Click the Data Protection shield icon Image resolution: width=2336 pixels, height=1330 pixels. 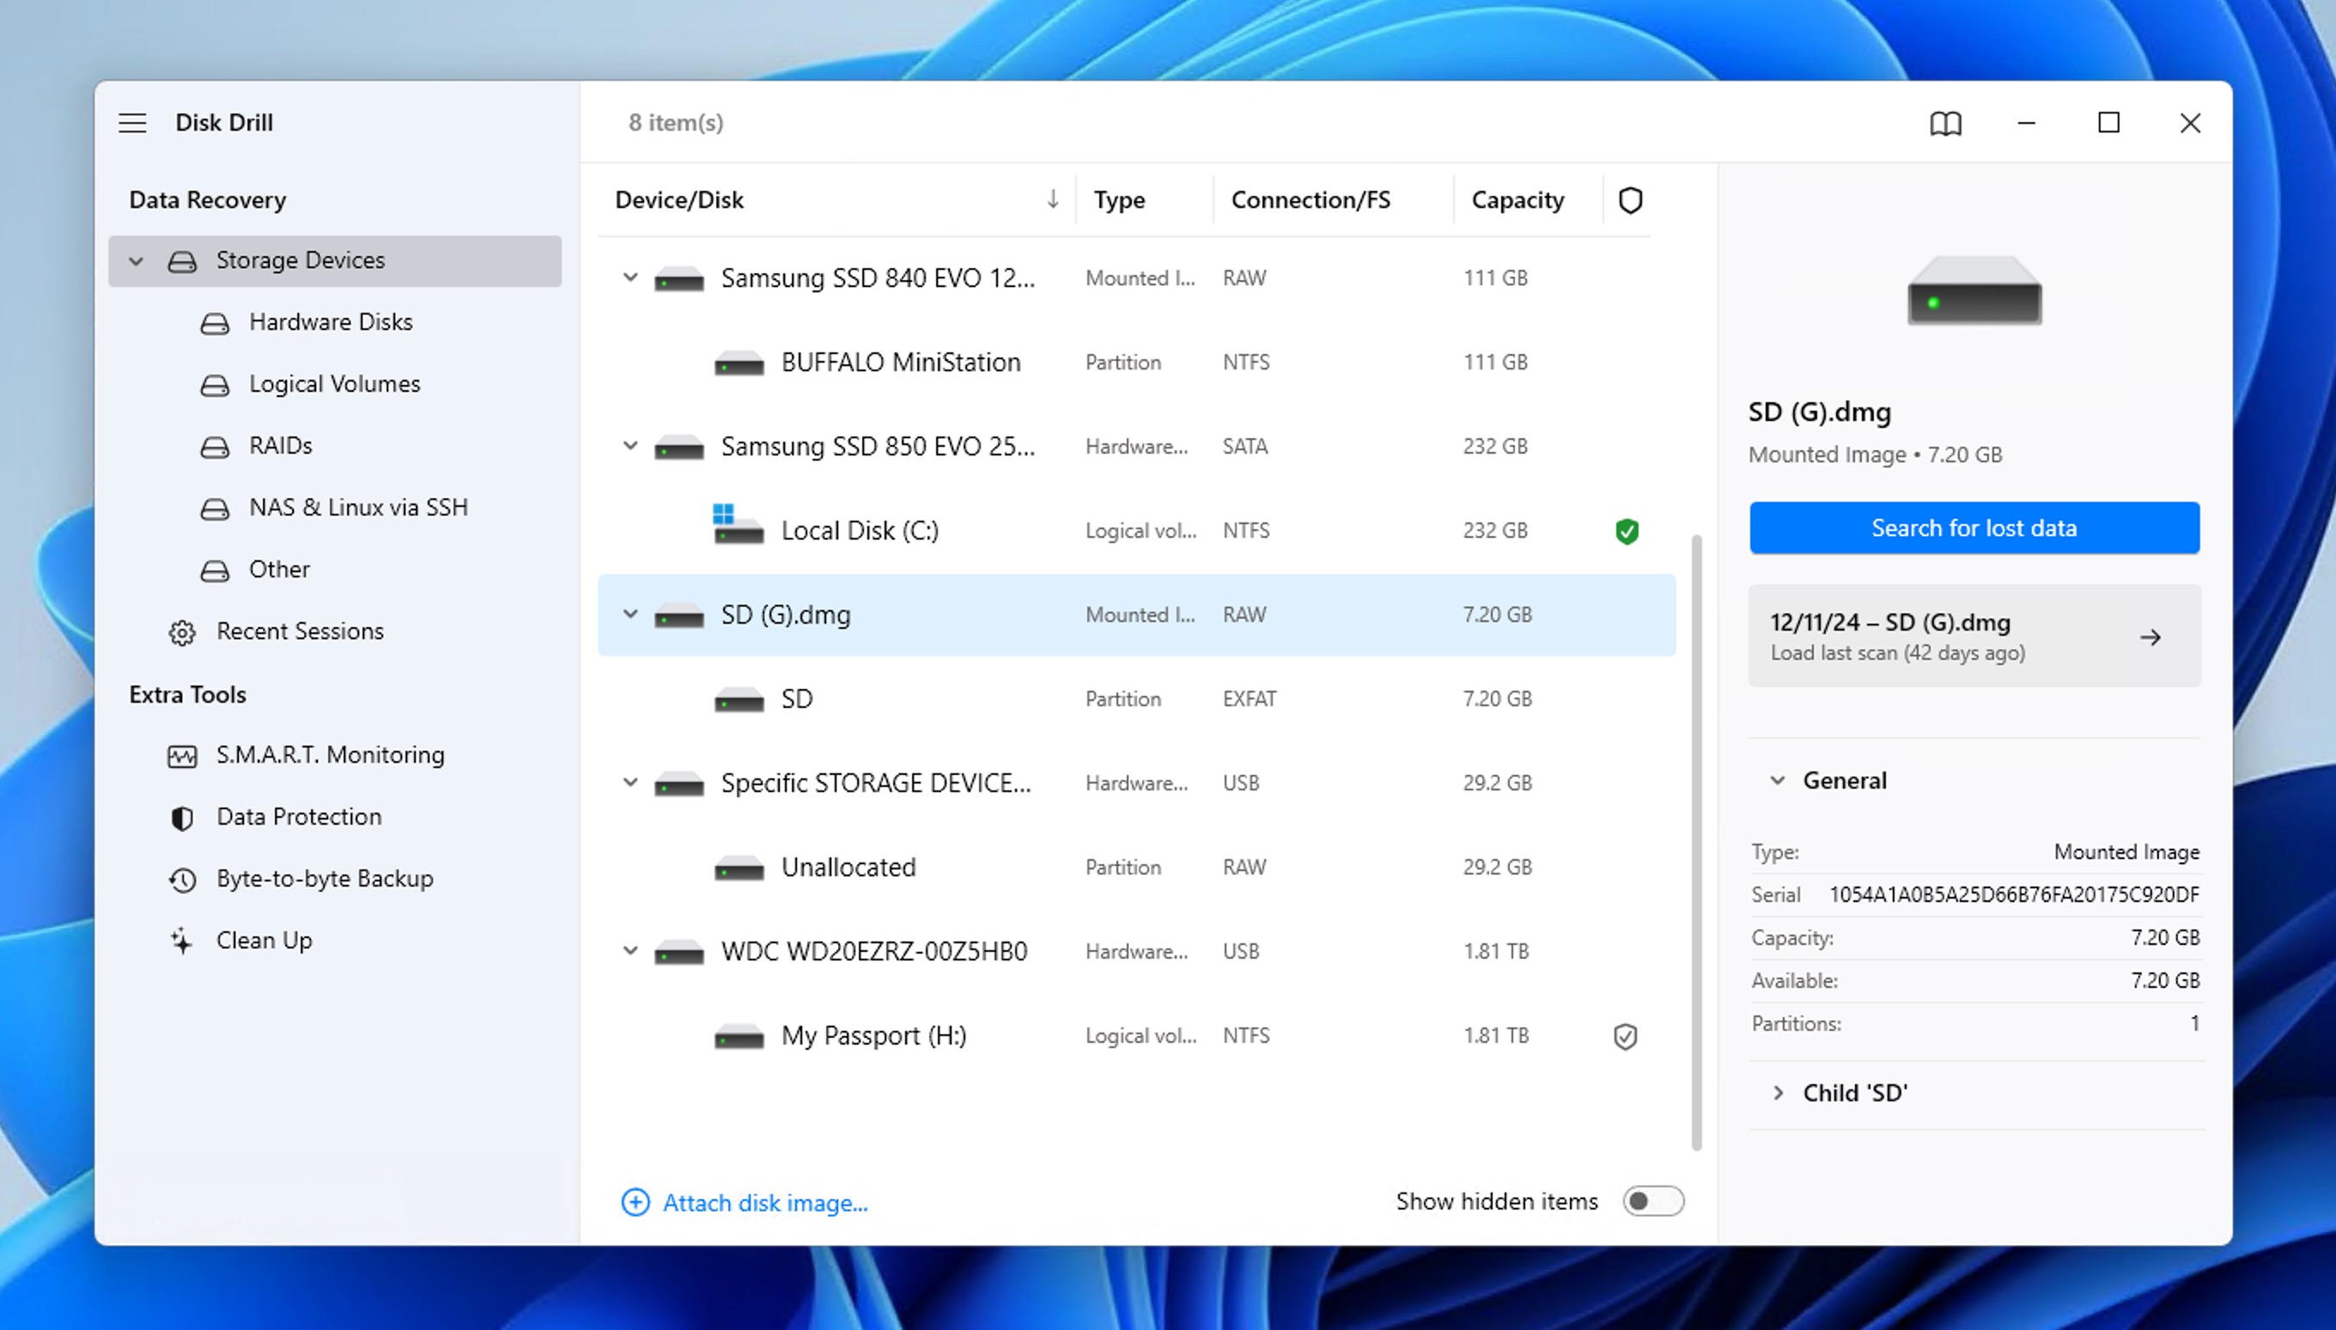182,819
